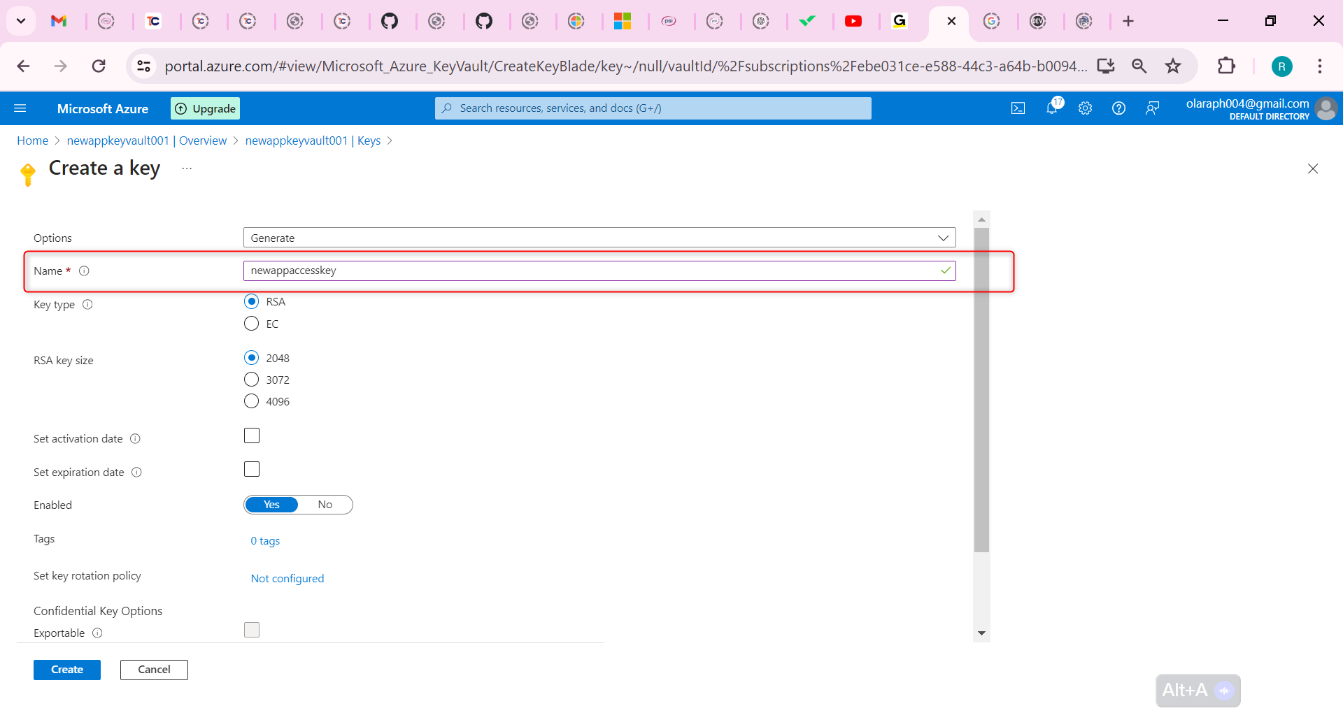The width and height of the screenshot is (1343, 713).
Task: Select the EC key type
Action: coord(251,324)
